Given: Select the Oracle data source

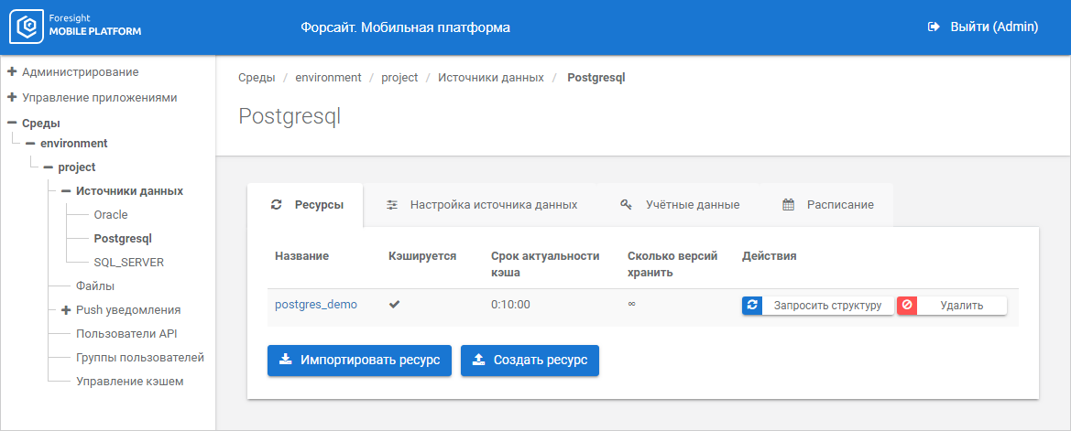Looking at the screenshot, I should point(111,215).
